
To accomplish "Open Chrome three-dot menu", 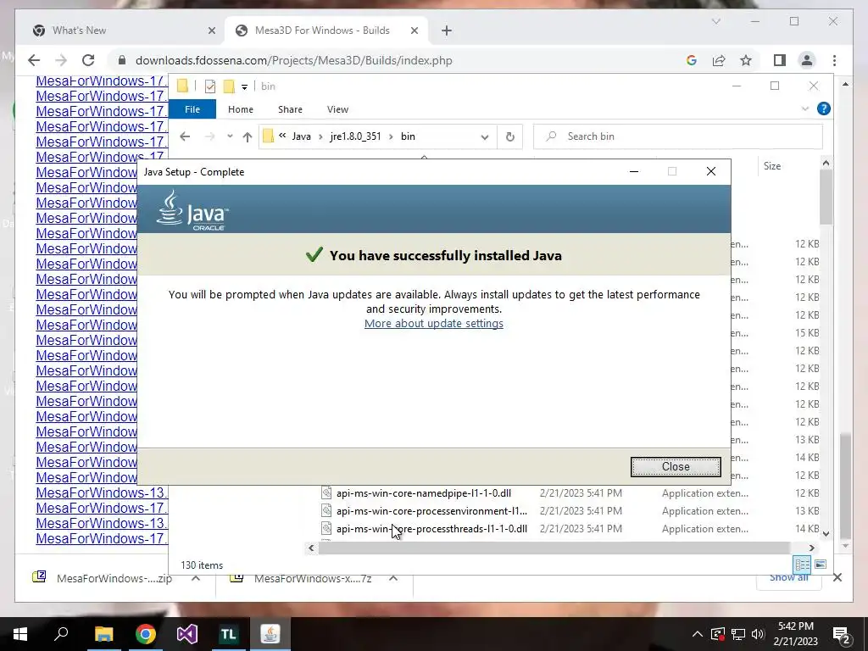I will [x=834, y=60].
